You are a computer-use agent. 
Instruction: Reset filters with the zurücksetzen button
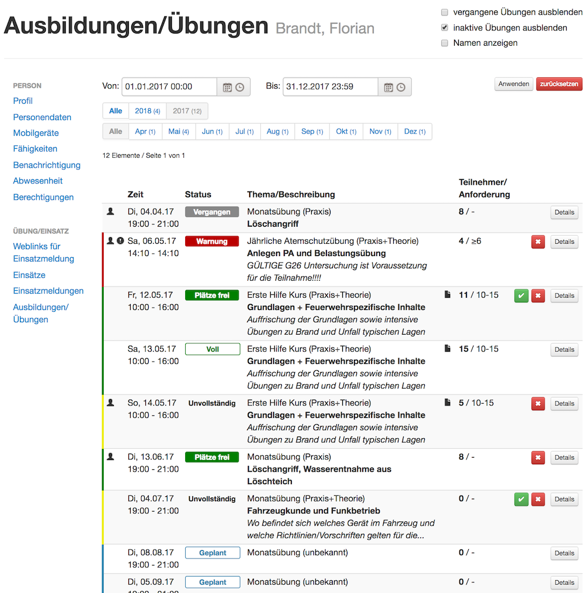coord(559,84)
